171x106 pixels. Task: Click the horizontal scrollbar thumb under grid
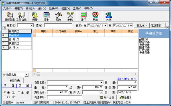(x=38, y=74)
